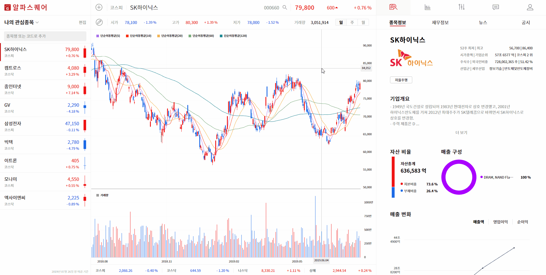Viewport: 546px width, 275px height.
Task: Click the 자율주행 tag button
Action: (401, 80)
